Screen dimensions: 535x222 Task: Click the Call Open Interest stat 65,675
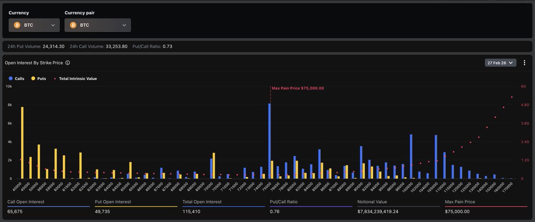pyautogui.click(x=15, y=211)
